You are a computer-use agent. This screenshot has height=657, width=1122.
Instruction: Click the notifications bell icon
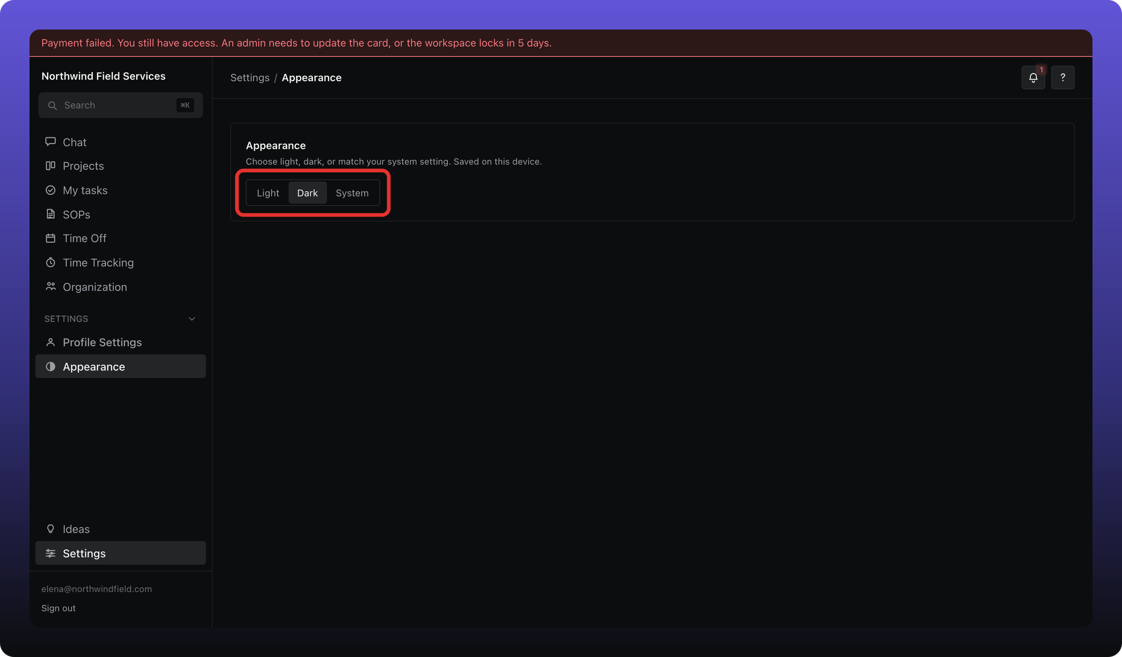(1033, 78)
